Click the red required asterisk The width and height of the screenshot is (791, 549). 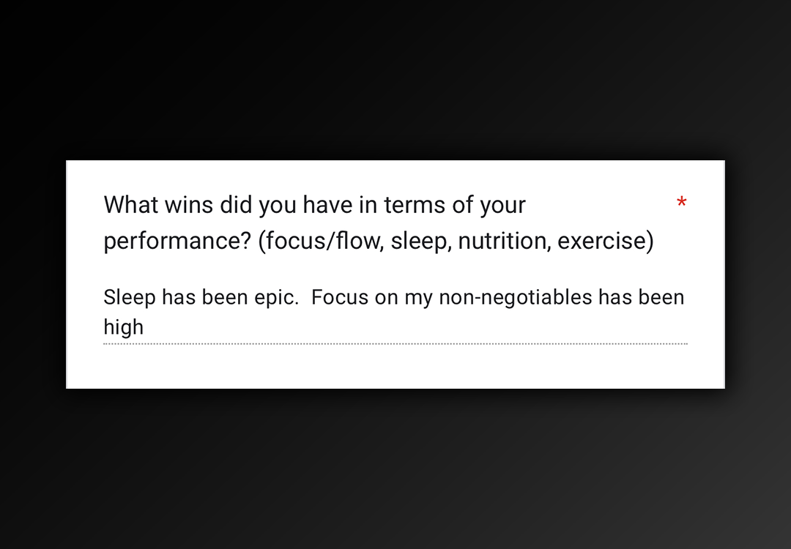coord(681,203)
